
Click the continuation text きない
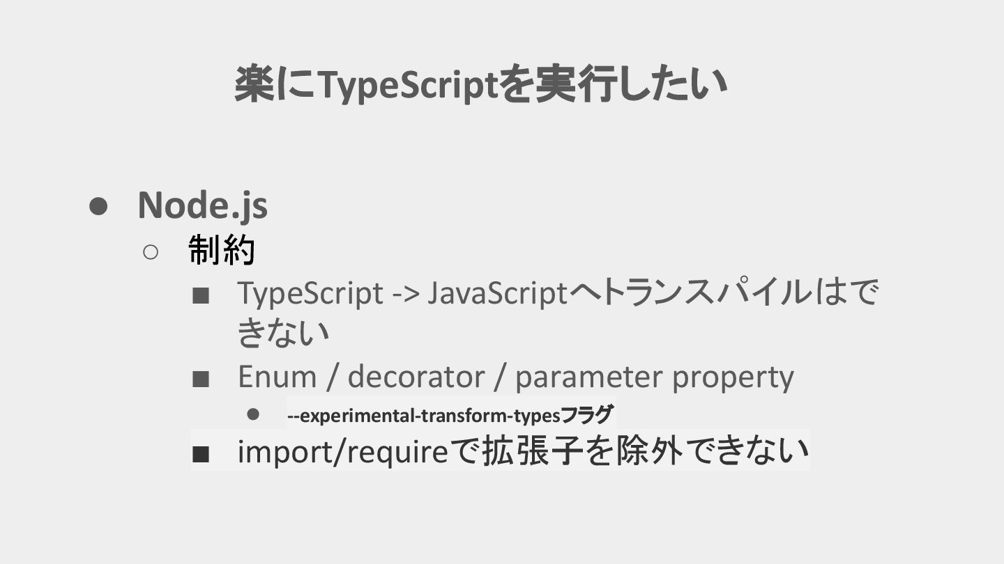click(x=283, y=334)
